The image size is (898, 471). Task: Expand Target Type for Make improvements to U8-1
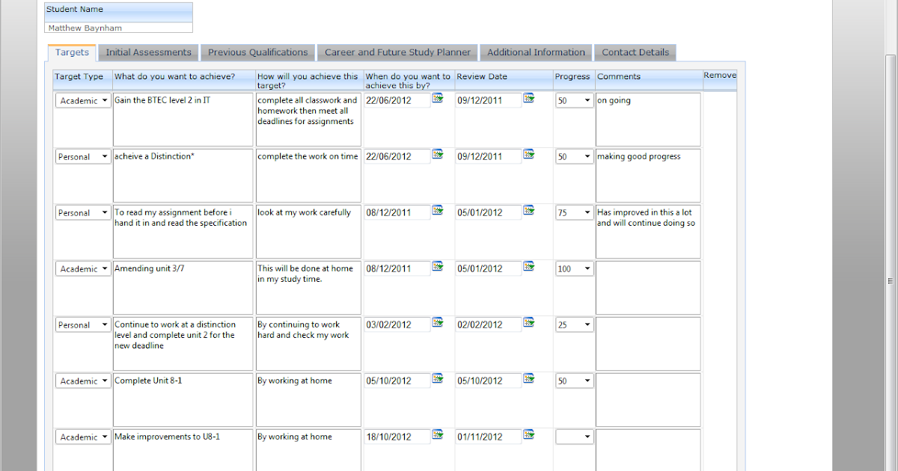pos(83,437)
